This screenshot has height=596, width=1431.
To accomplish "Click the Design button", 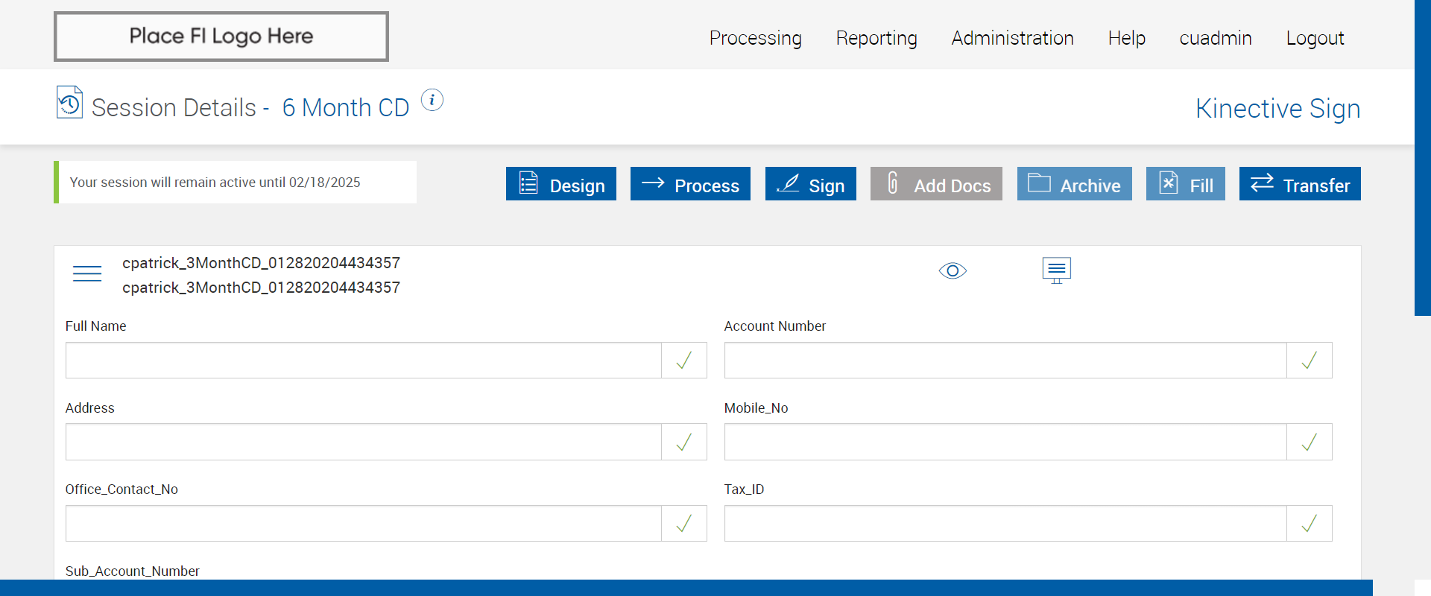I will point(560,184).
